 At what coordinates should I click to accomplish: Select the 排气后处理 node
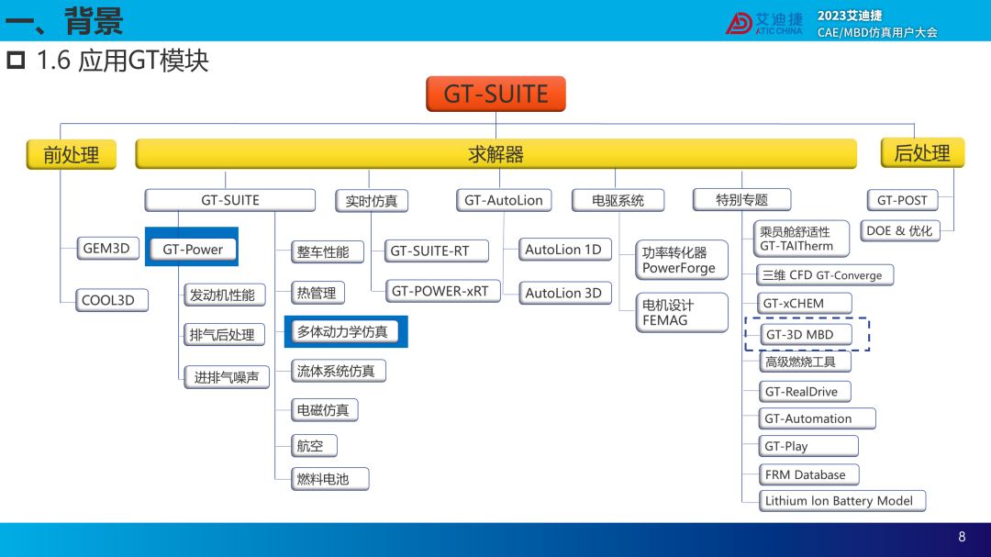pyautogui.click(x=224, y=334)
